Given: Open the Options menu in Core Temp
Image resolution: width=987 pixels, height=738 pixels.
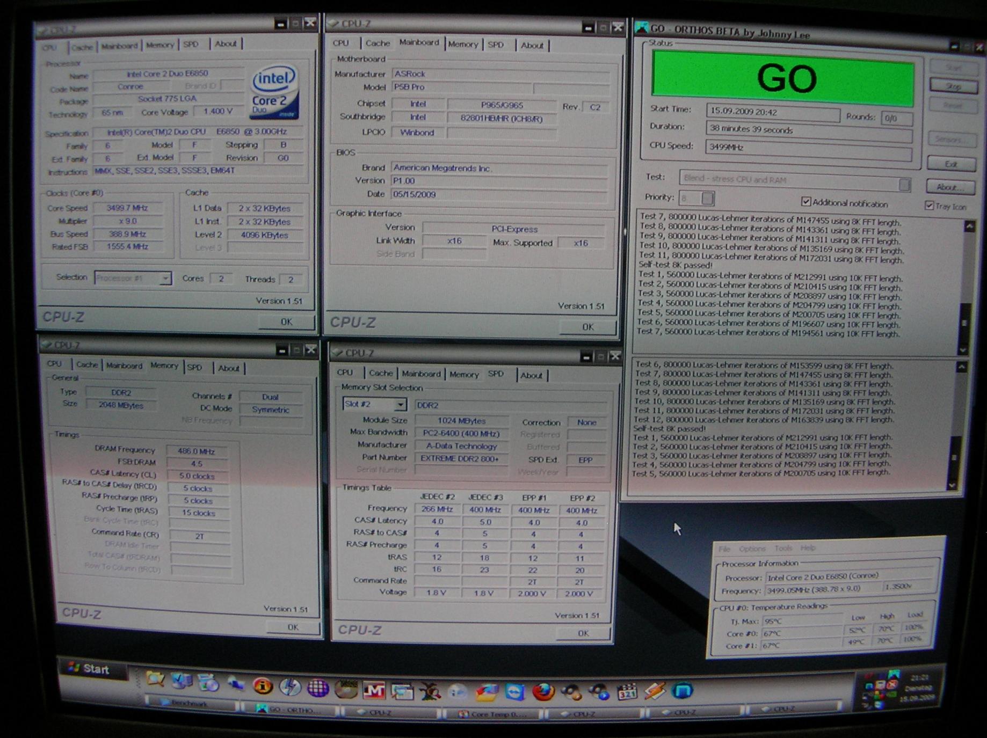Looking at the screenshot, I should (752, 549).
